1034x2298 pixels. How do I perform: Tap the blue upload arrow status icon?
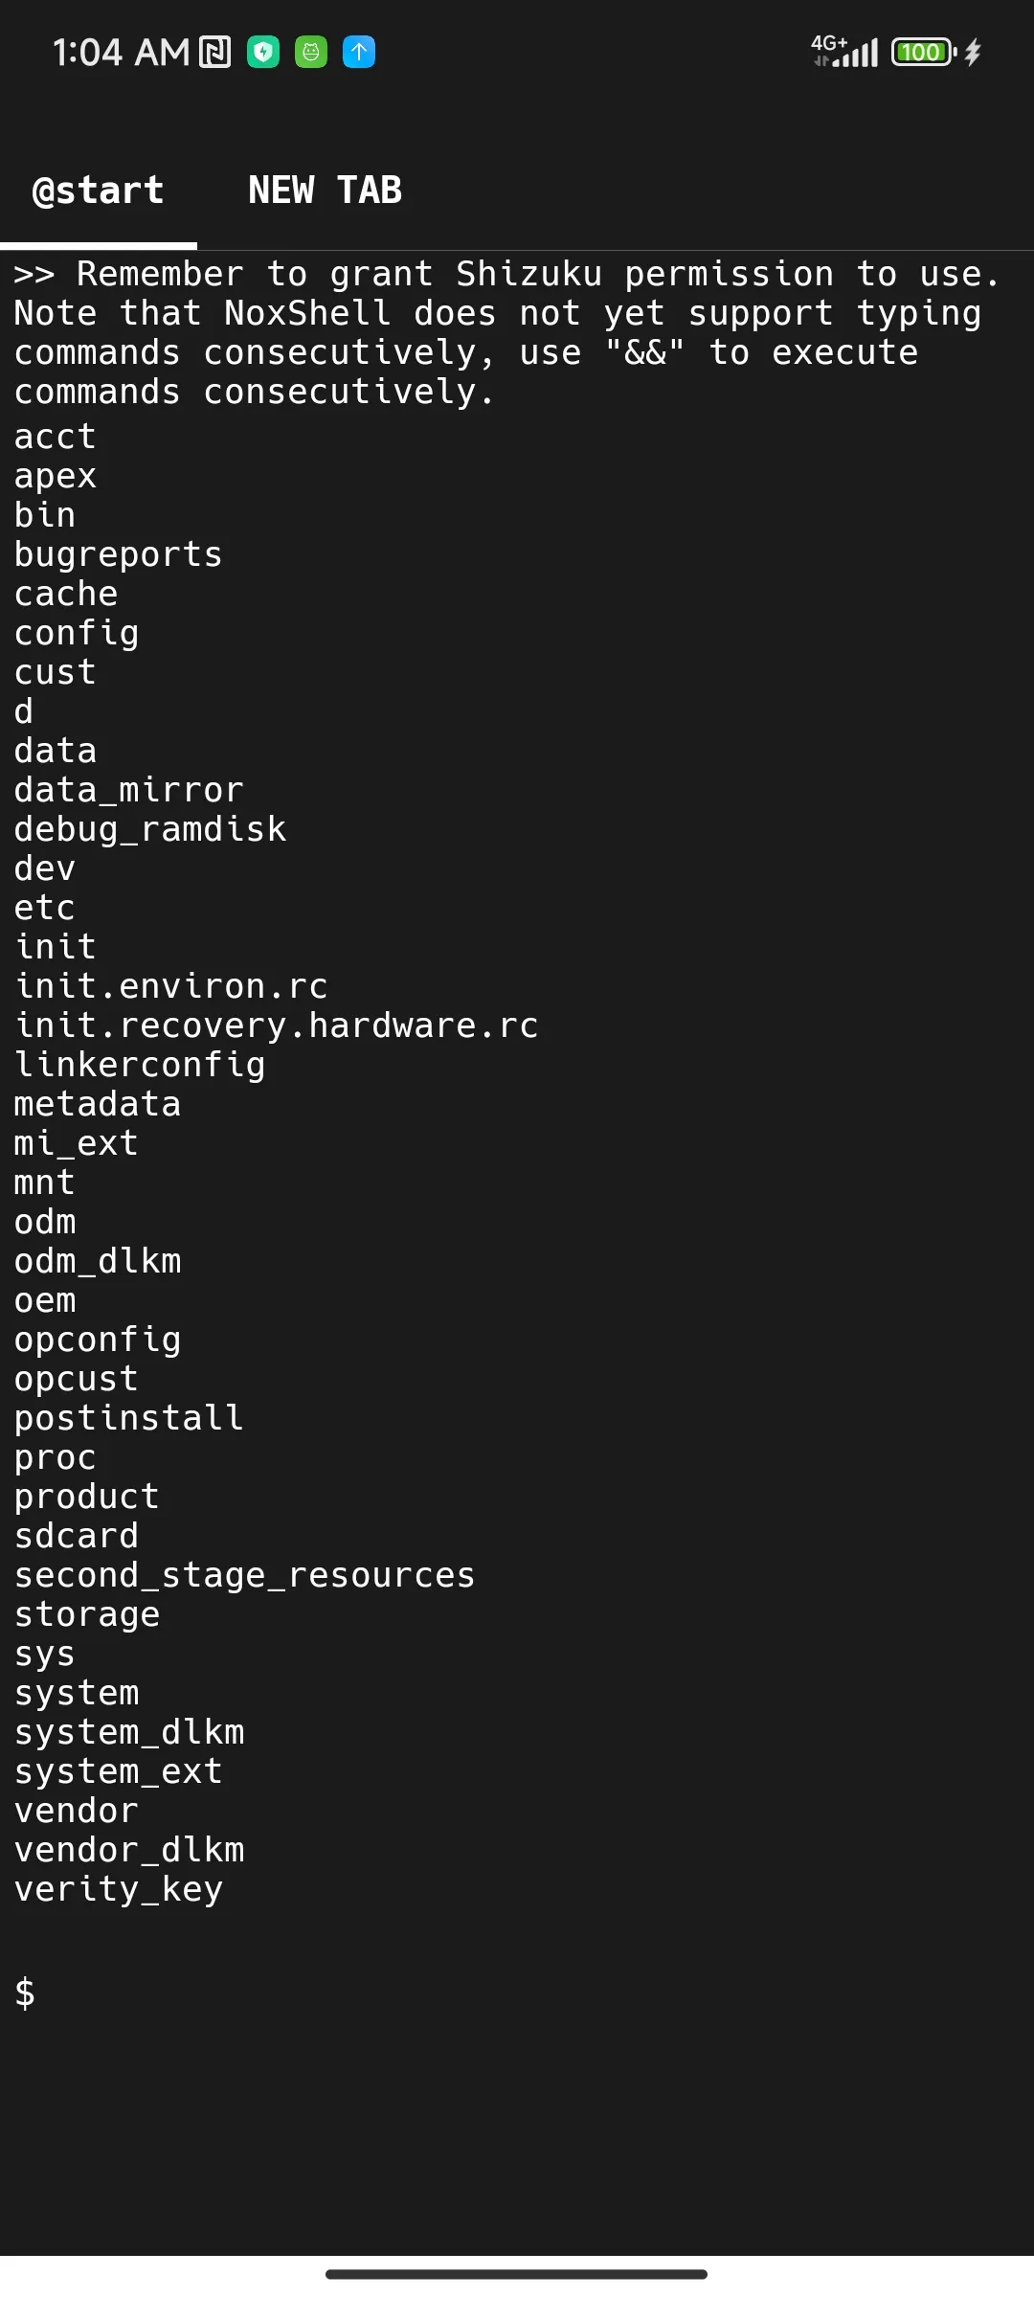click(359, 52)
